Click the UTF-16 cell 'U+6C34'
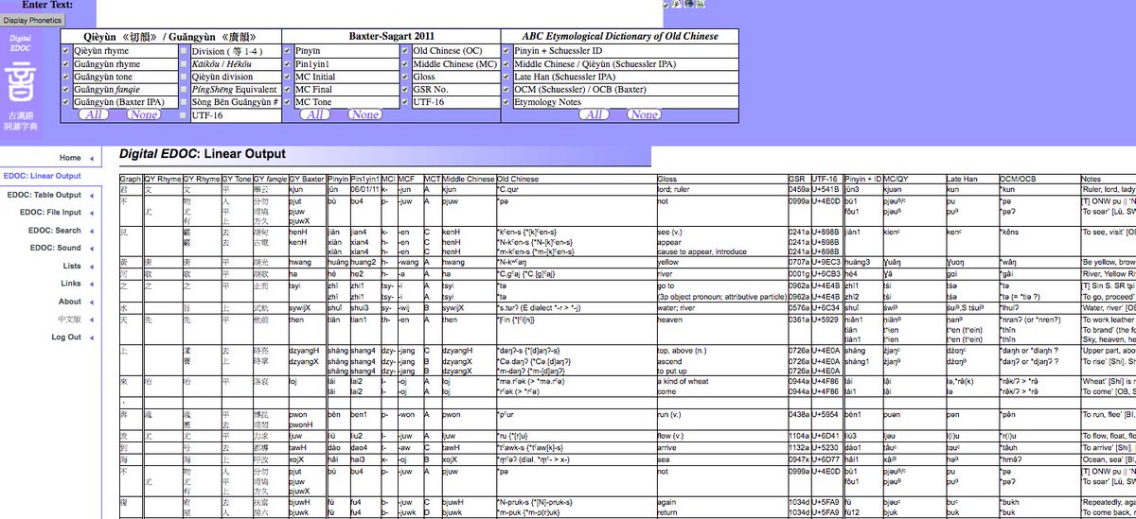This screenshot has height=519, width=1136. 826,307
